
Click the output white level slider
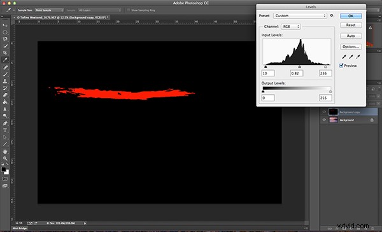(x=330, y=91)
